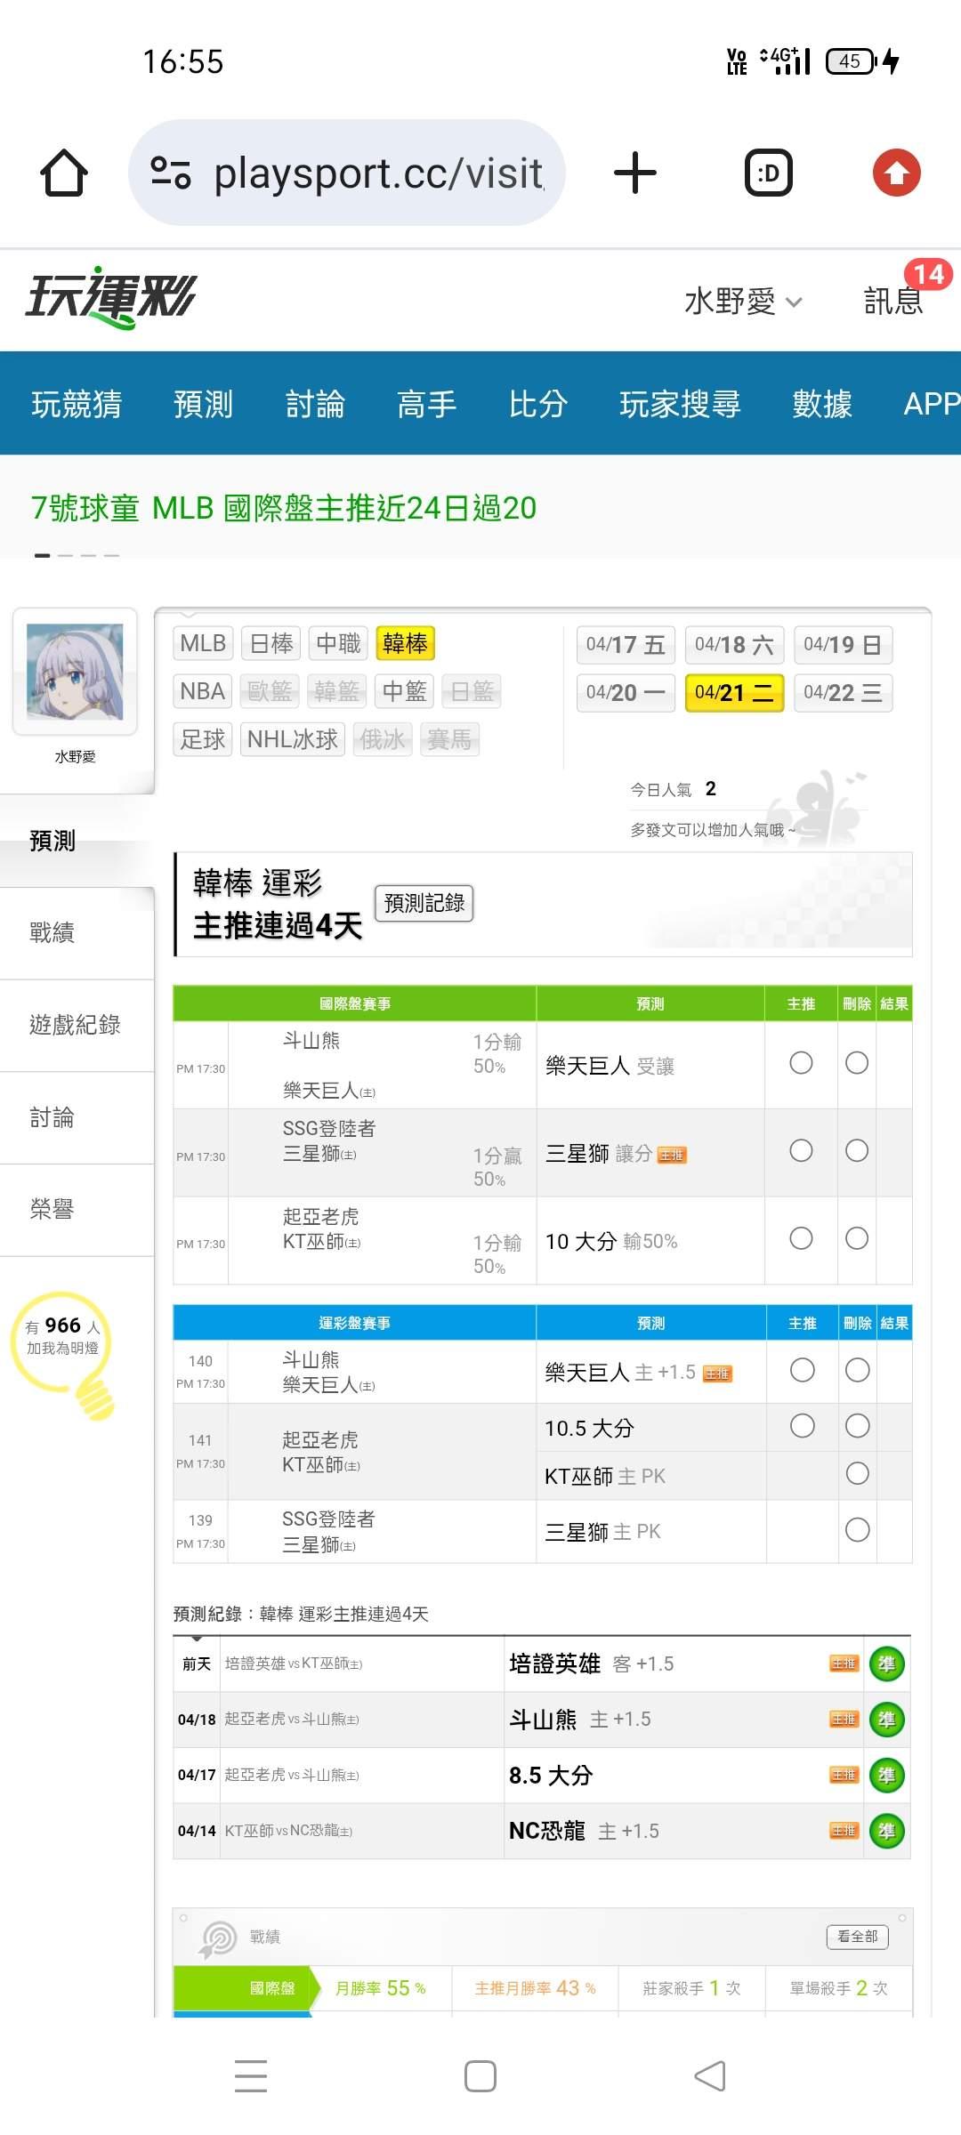
Task: Open the 7號球童 MLB banner link
Action: coord(284,508)
